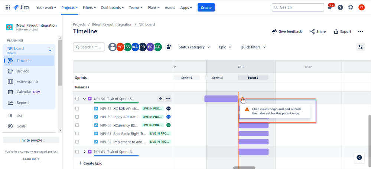371x169 pixels.
Task: Click the add people icon
Action: click(169, 47)
